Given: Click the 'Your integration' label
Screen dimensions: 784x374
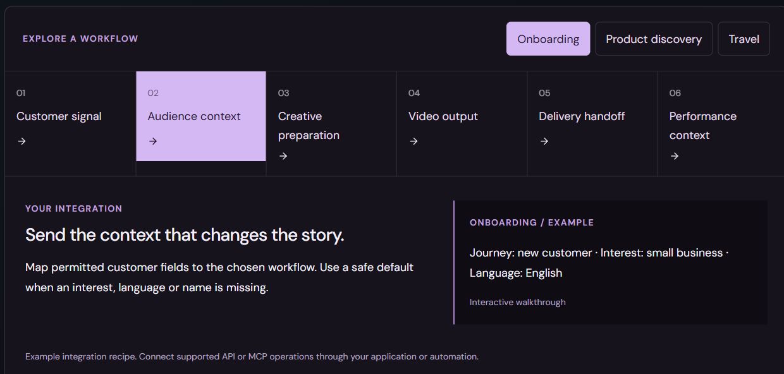Looking at the screenshot, I should click(73, 208).
